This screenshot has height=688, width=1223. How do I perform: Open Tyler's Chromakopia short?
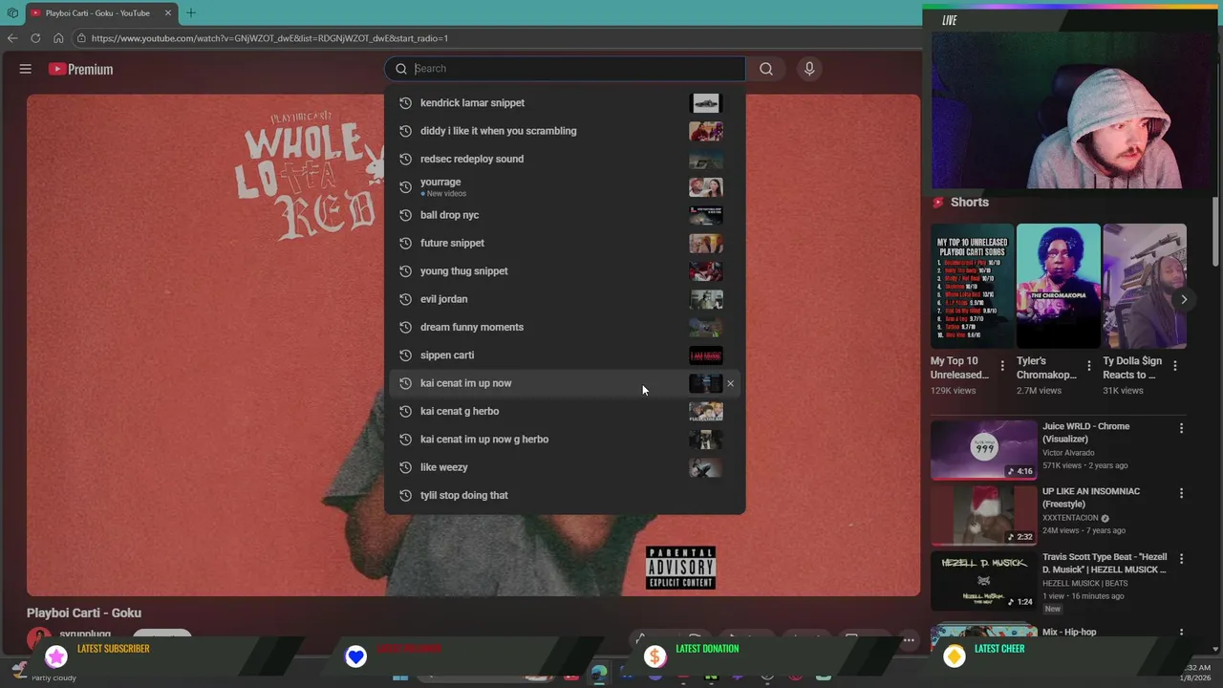[x=1058, y=286]
